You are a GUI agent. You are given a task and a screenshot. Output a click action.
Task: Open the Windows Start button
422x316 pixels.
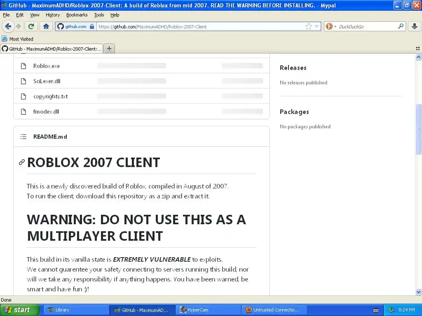20,310
